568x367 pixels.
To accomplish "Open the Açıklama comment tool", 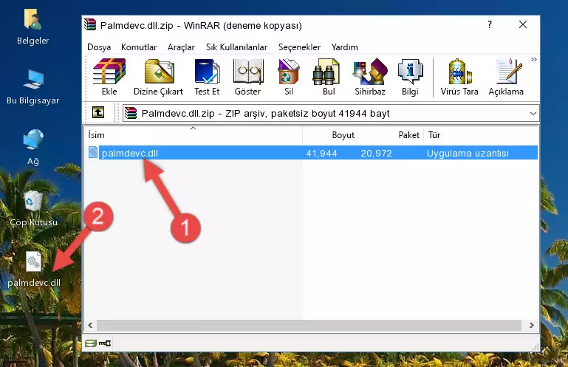I will (x=506, y=78).
